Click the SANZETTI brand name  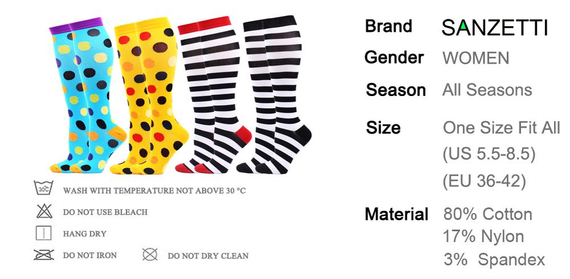coord(494,27)
